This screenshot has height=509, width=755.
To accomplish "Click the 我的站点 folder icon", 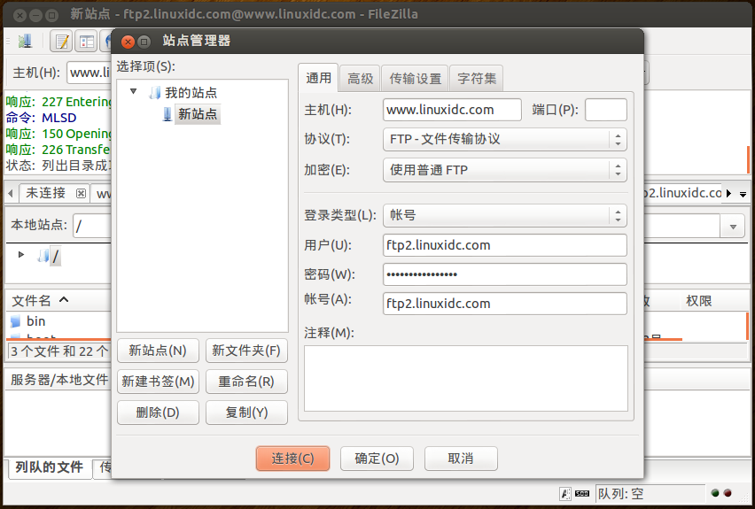I will [154, 93].
